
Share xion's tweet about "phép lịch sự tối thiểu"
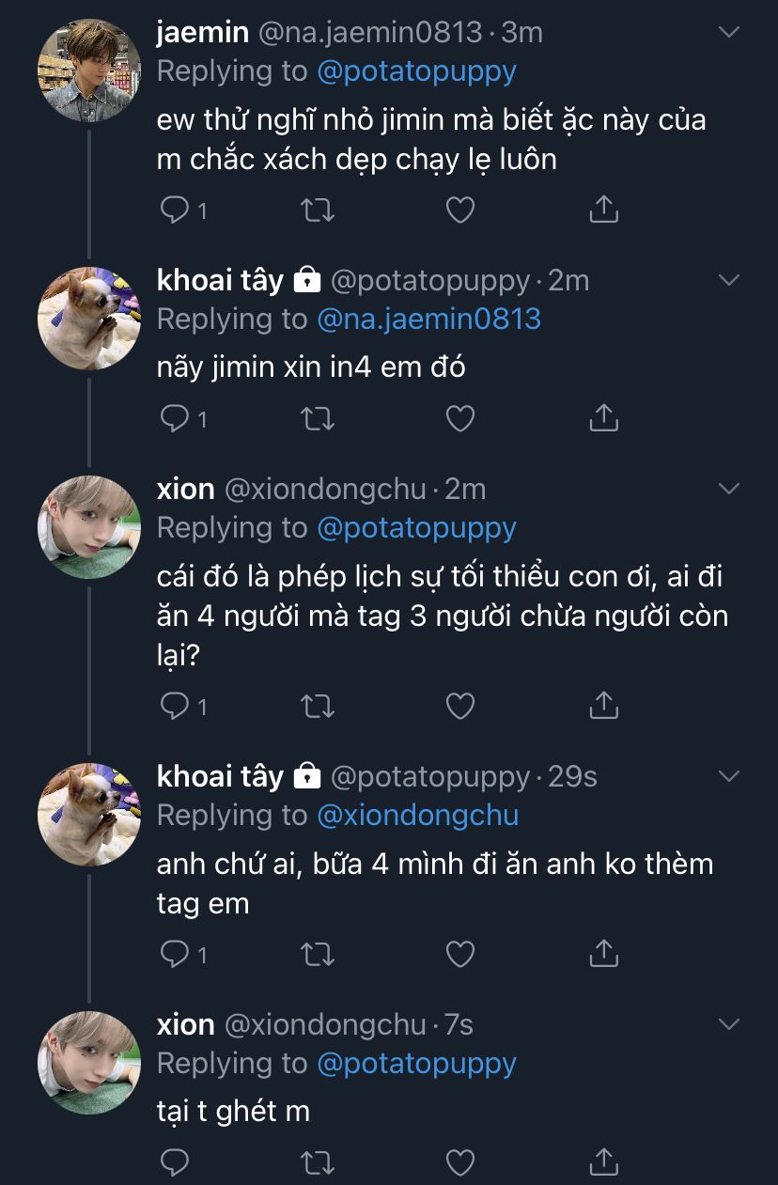[x=603, y=705]
